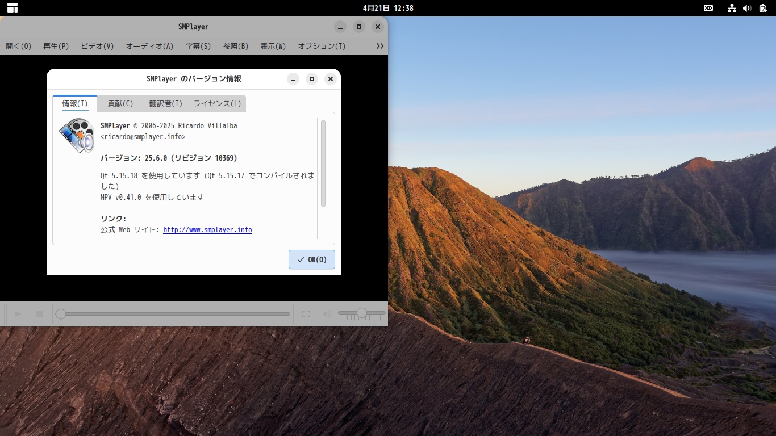
Task: Expand the overflow menu chevron in the menu bar
Action: coord(379,46)
